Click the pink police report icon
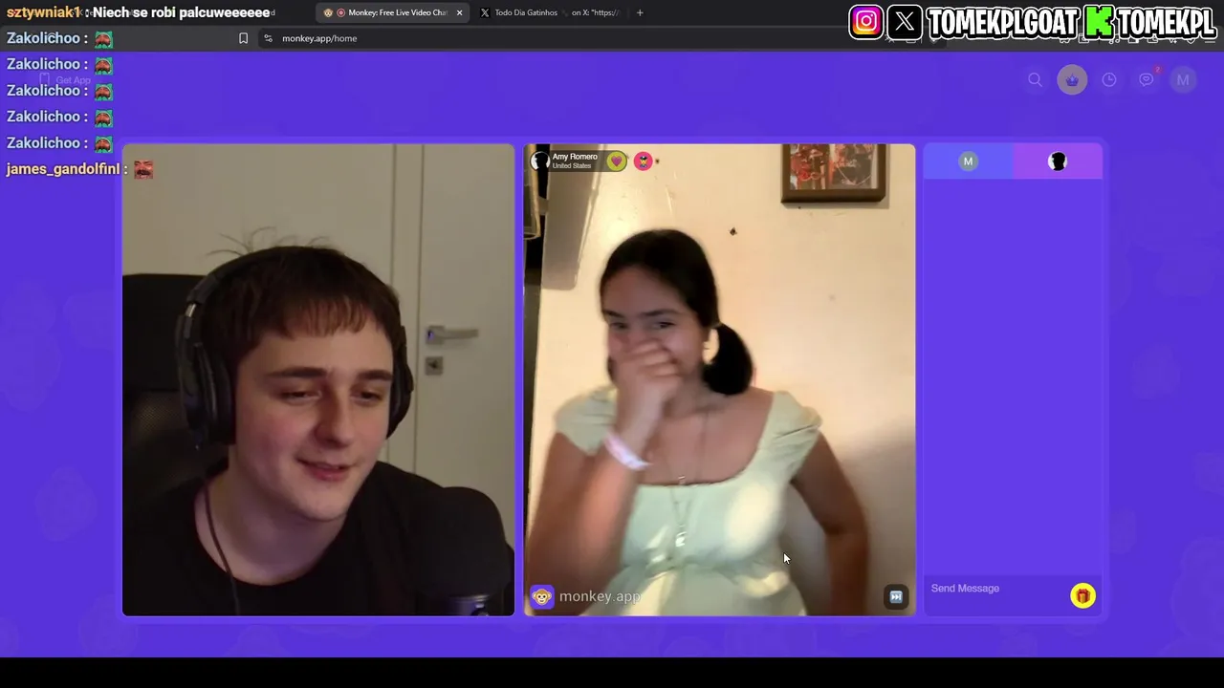Image resolution: width=1224 pixels, height=688 pixels. pos(644,161)
